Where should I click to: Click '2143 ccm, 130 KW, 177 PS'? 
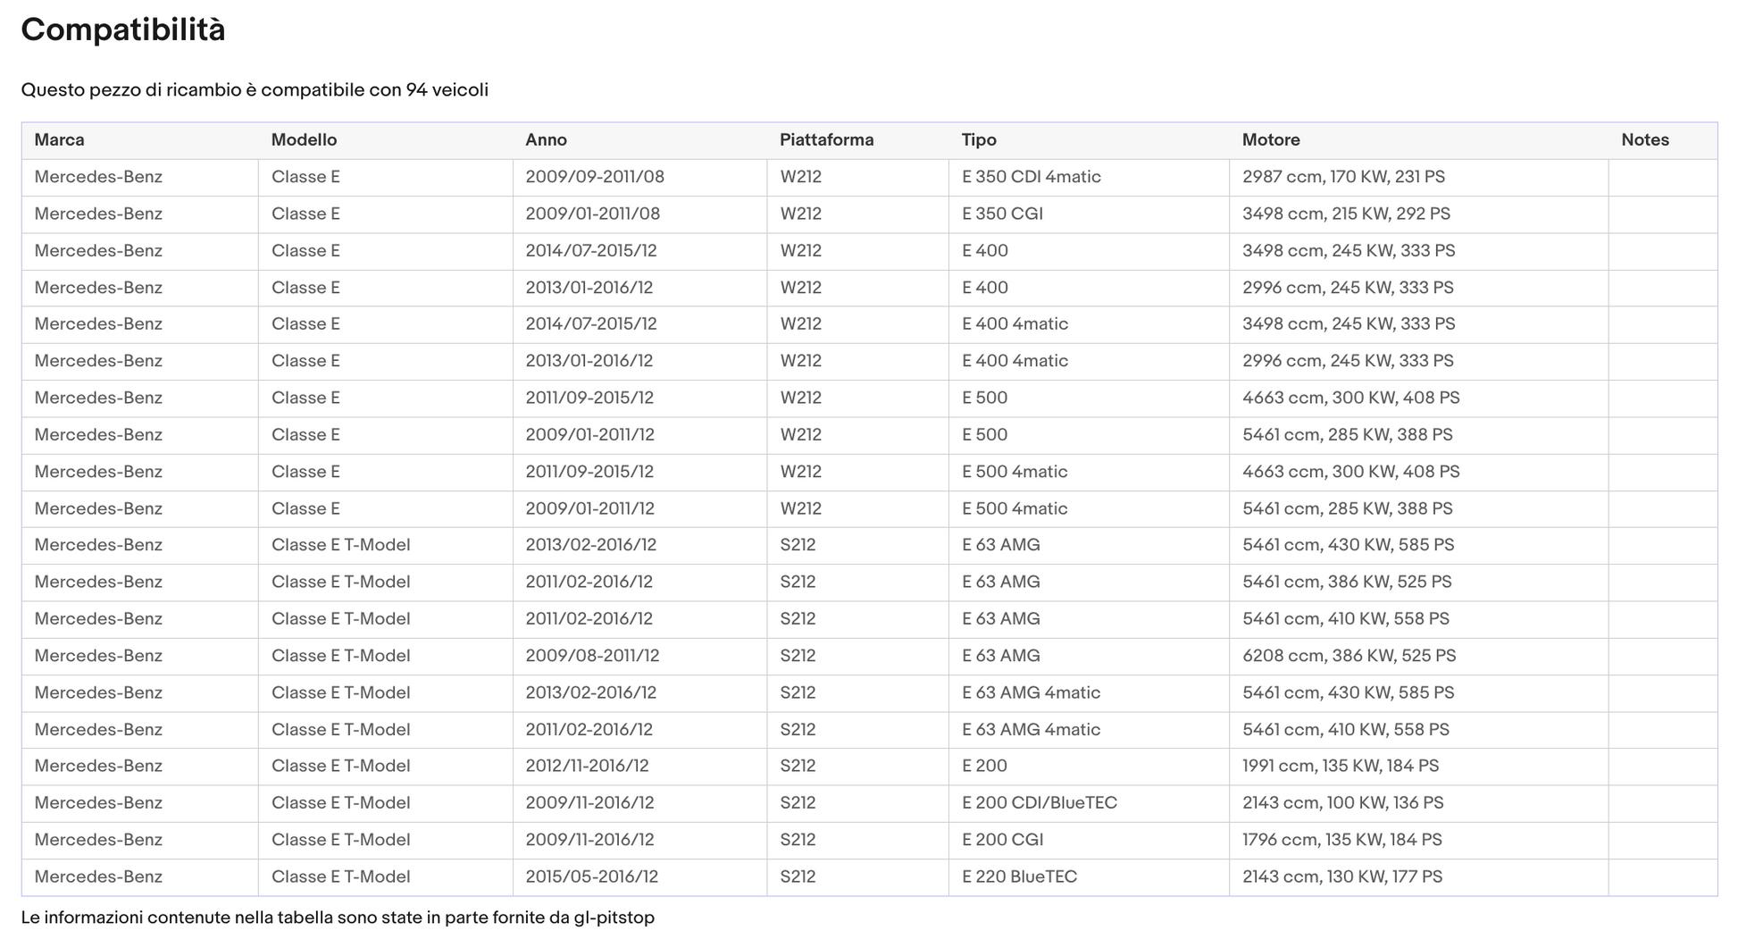coord(1342,877)
